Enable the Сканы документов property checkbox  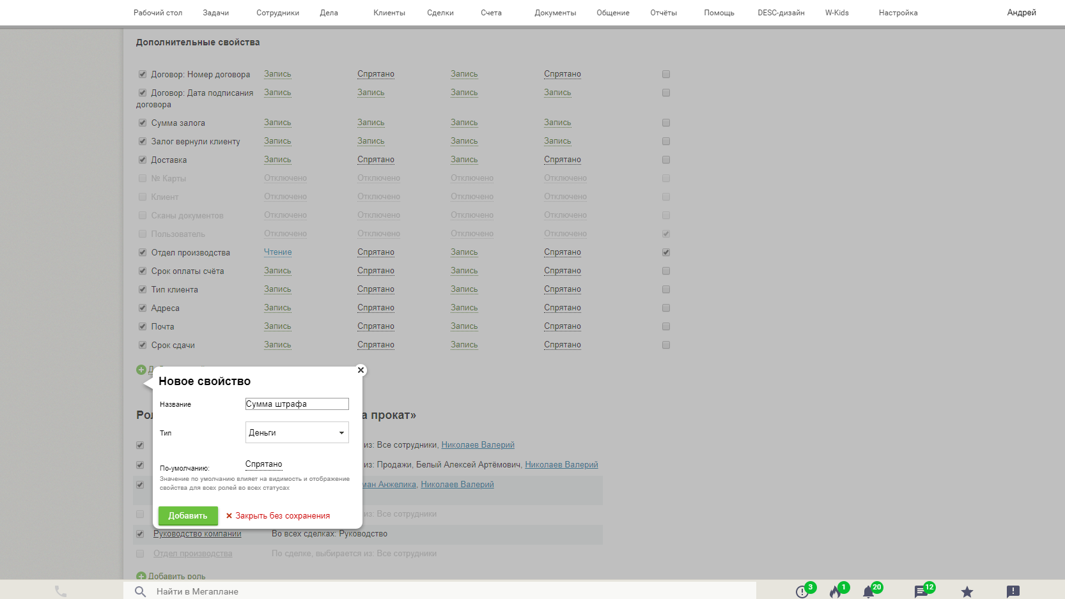pyautogui.click(x=143, y=215)
